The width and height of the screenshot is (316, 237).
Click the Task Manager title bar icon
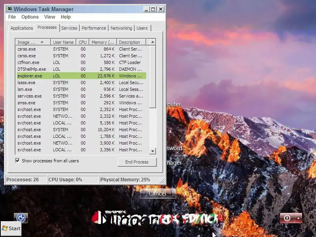9,9
